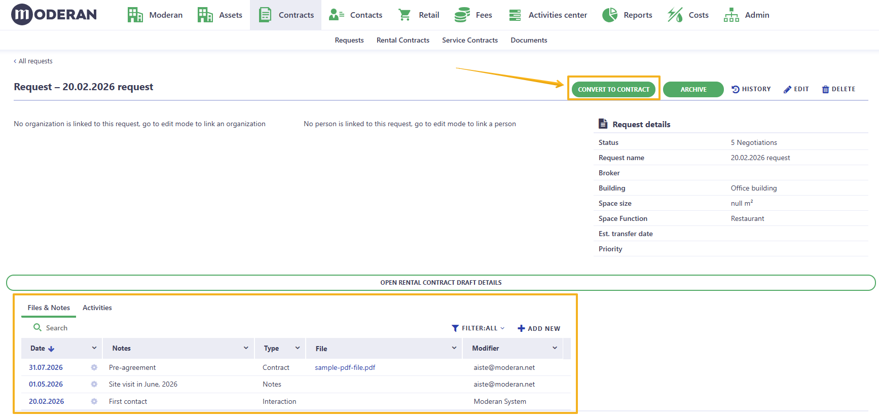Expand the Notes column dropdown
Image resolution: width=879 pixels, height=417 pixels.
(246, 348)
